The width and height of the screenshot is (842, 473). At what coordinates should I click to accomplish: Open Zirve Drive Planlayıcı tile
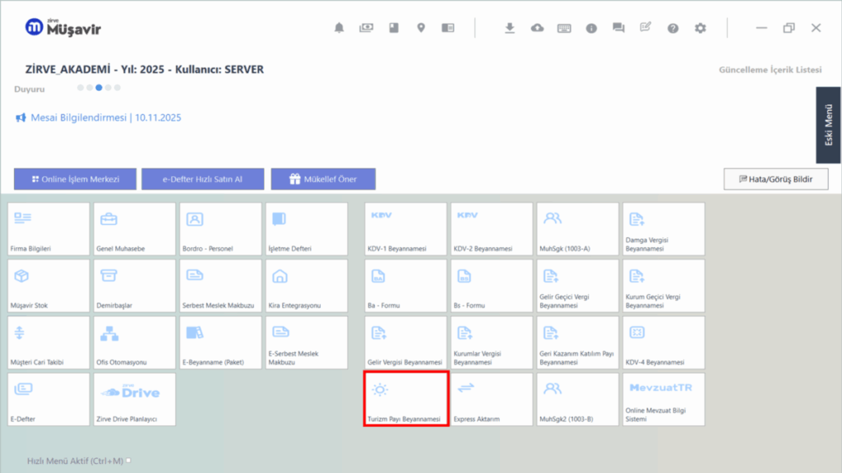[x=134, y=400]
